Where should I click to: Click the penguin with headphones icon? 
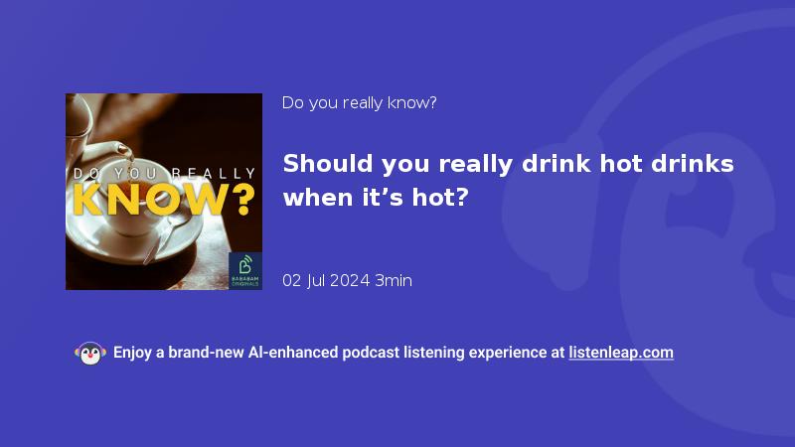click(90, 354)
